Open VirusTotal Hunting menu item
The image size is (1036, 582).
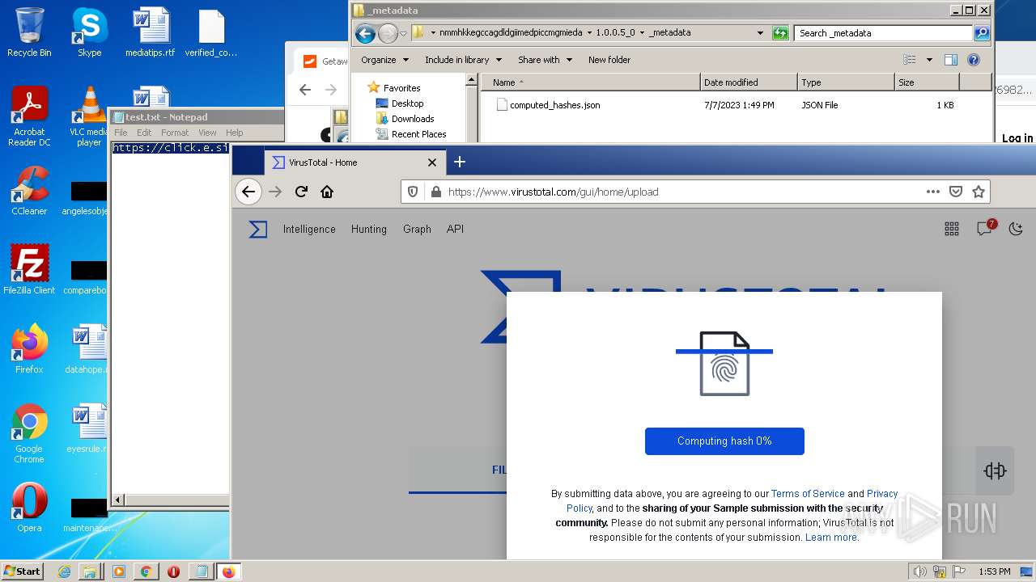click(x=369, y=230)
